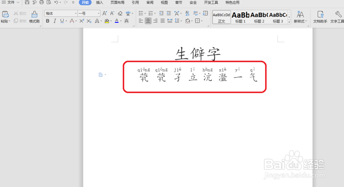
Task: Switch to the 审阅 (Review) tab
Action: point(150,2)
